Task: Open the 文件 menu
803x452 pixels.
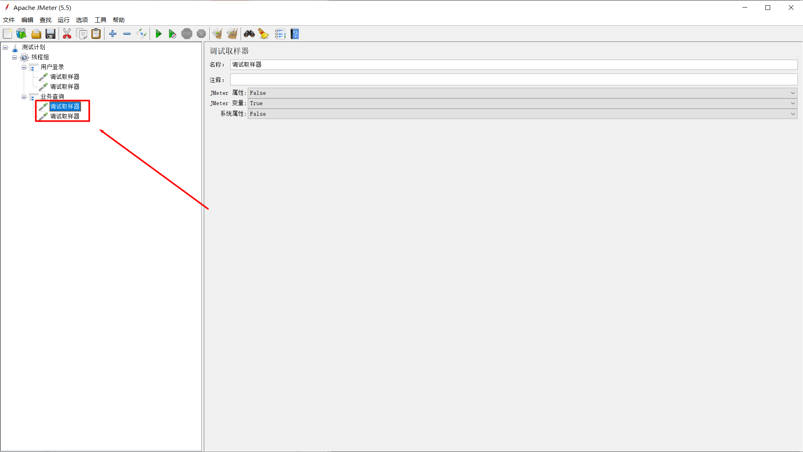Action: pyautogui.click(x=9, y=20)
